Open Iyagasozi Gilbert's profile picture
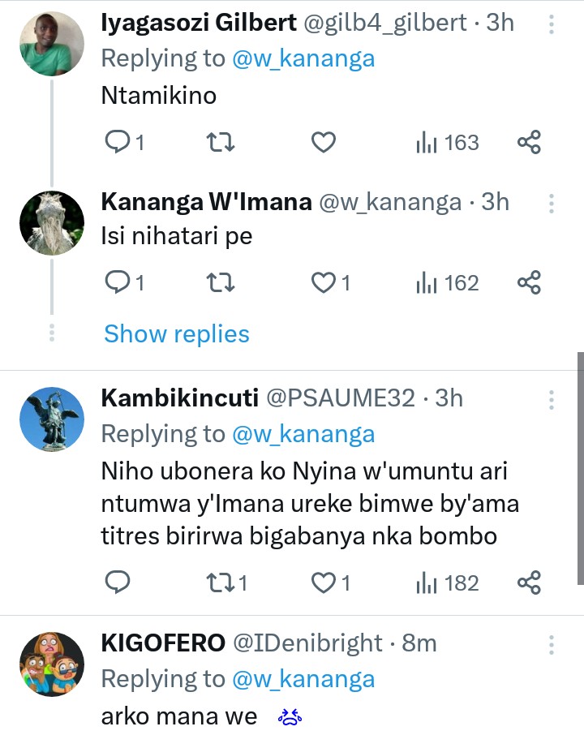 coord(52,44)
